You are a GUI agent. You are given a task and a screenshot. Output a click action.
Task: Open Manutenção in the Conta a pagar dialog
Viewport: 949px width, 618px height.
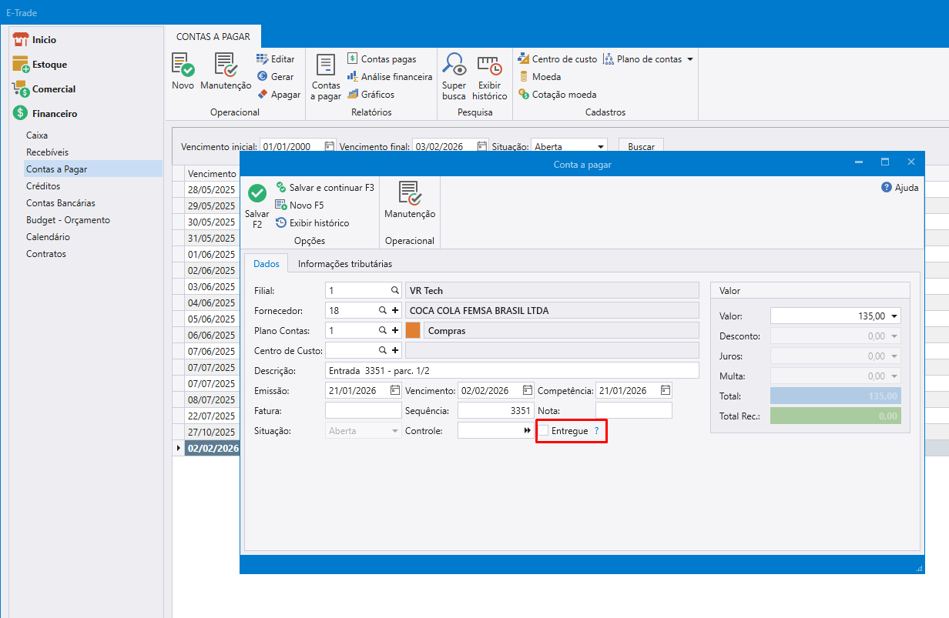410,201
